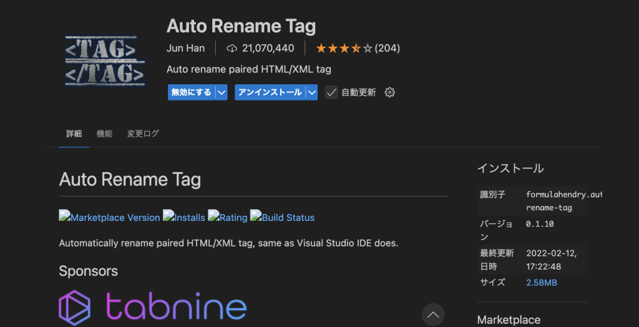Click the download count cloud icon

[232, 48]
